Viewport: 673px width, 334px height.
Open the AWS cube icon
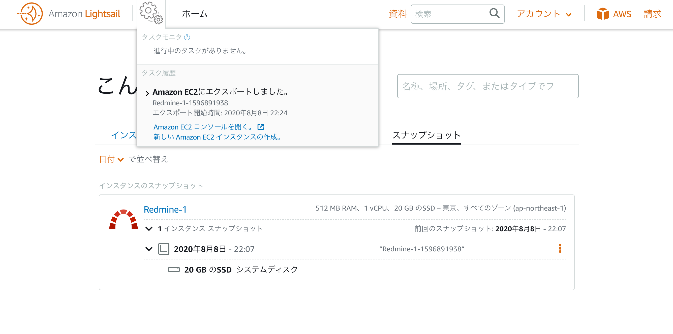point(602,14)
